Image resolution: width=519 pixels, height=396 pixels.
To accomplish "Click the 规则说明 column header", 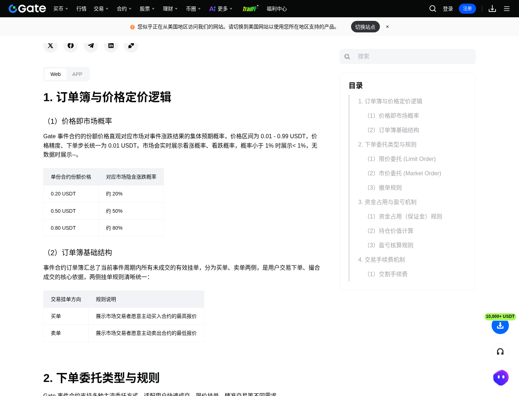I will pyautogui.click(x=146, y=299).
